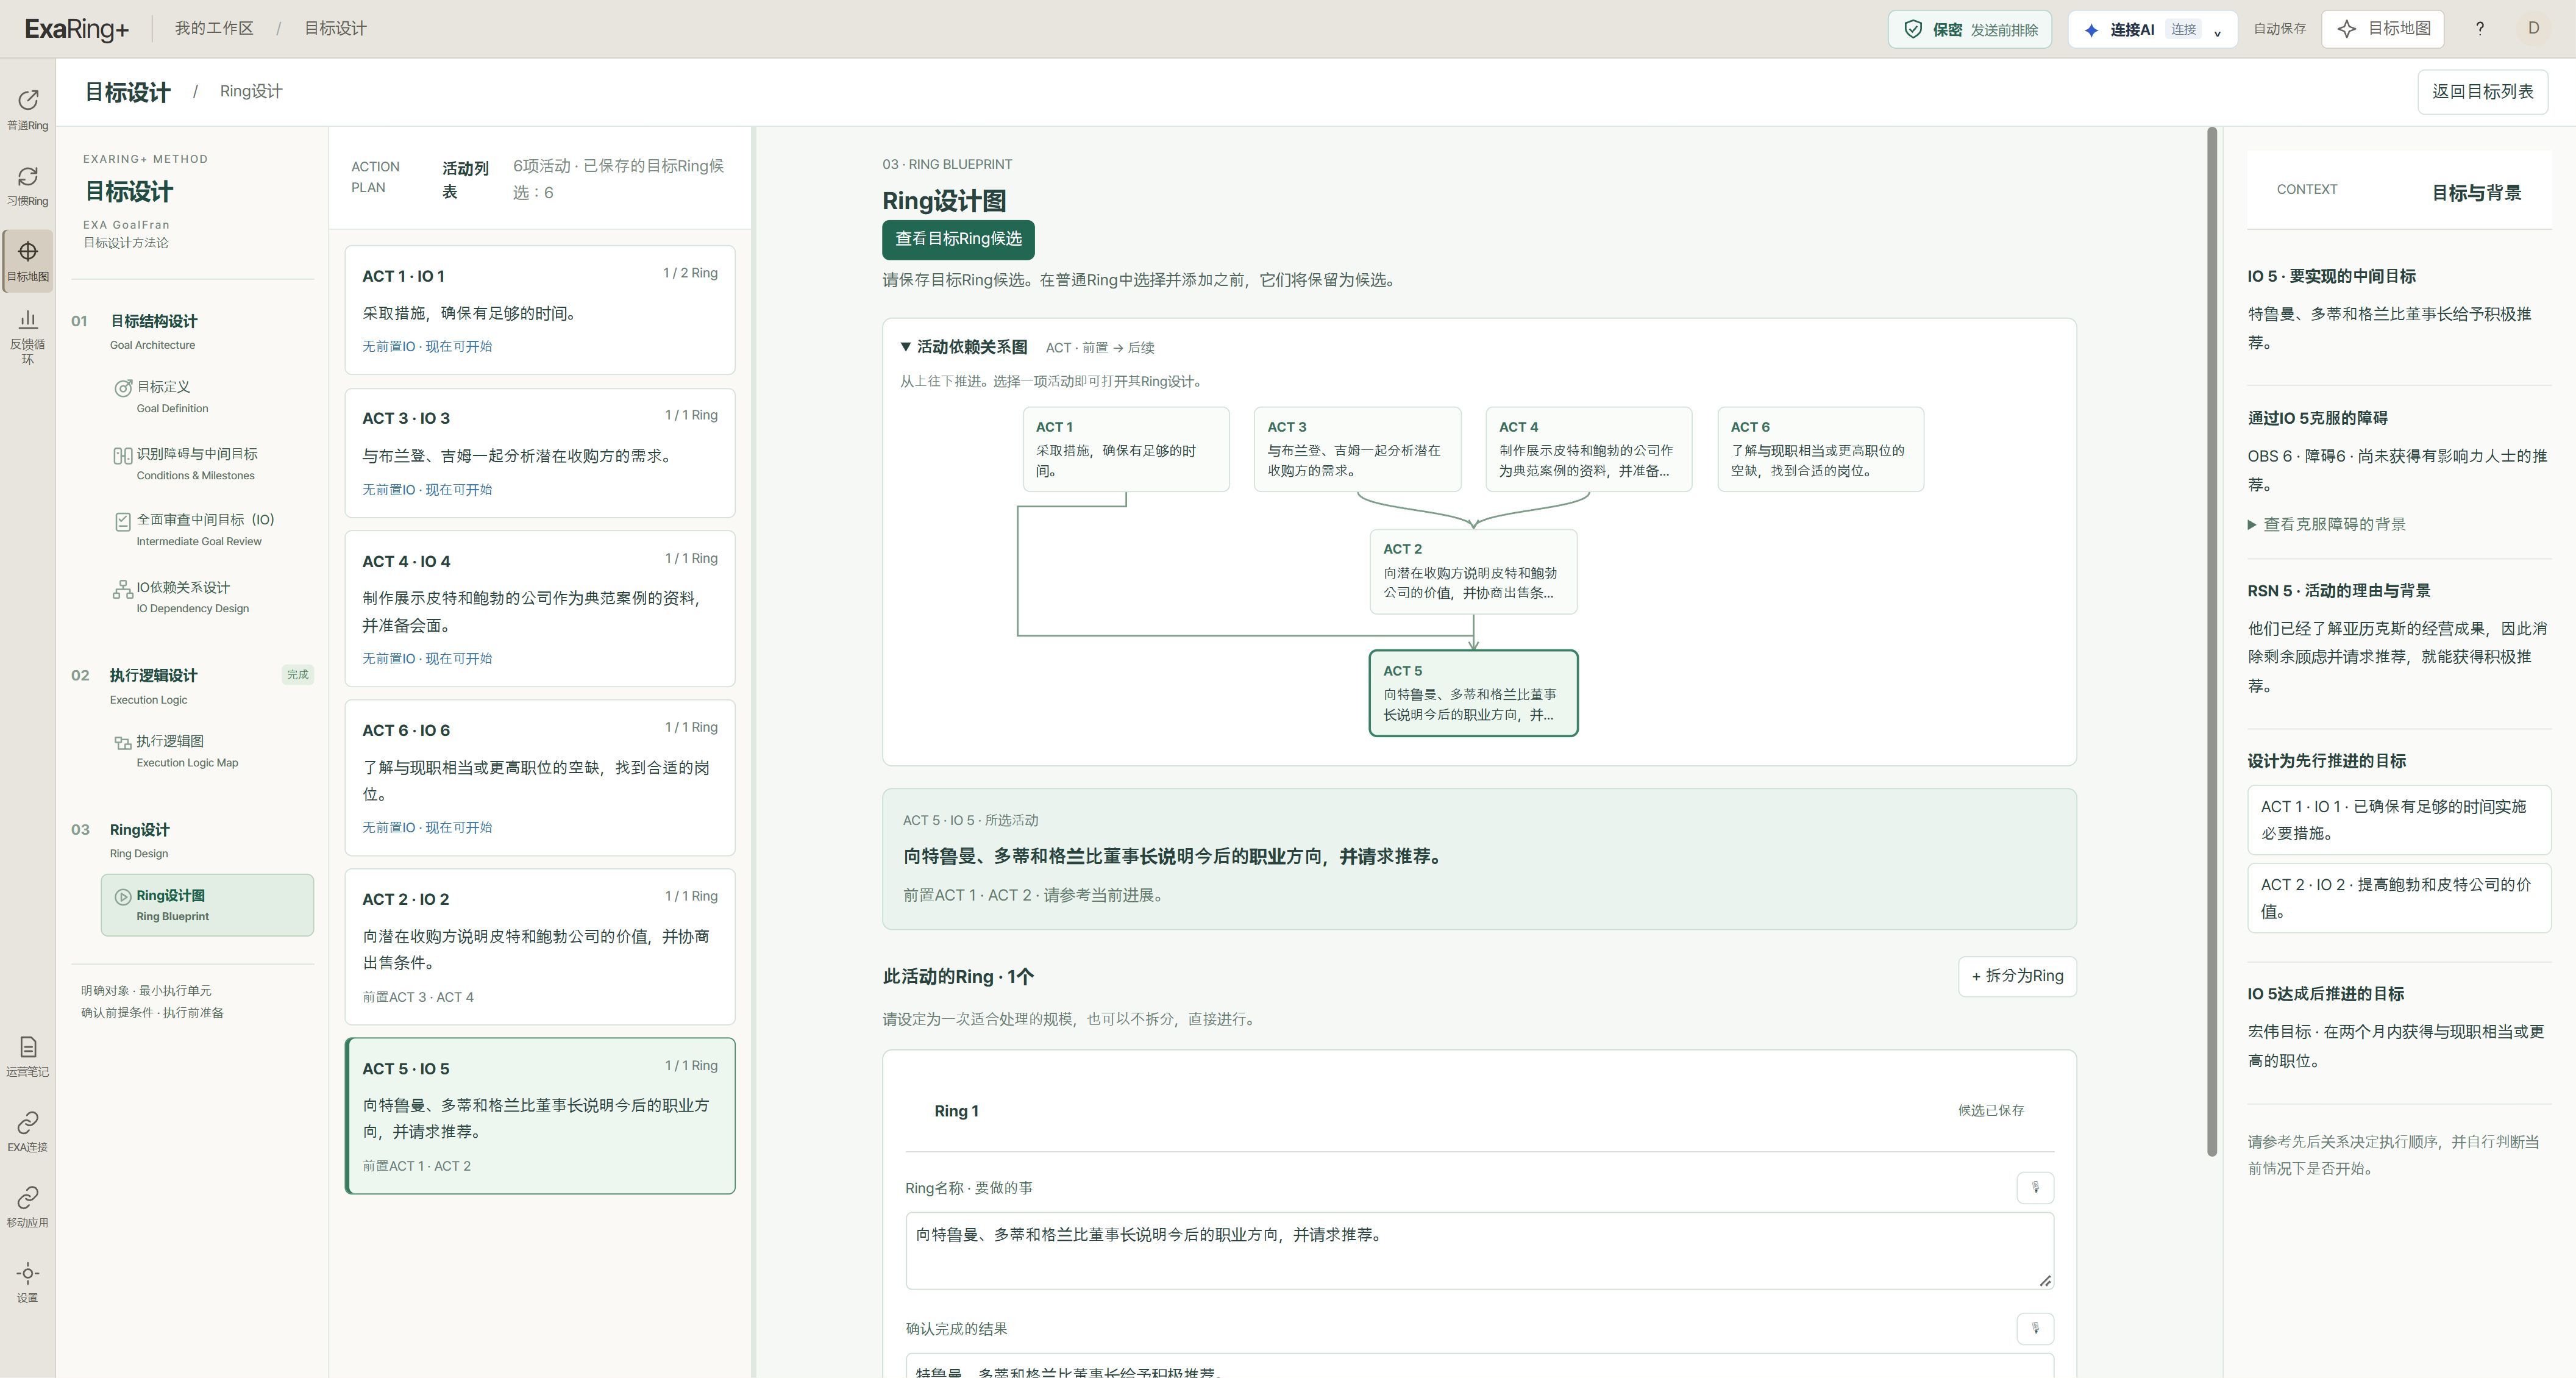
Task: Open the user avatar D
Action: (x=2533, y=29)
